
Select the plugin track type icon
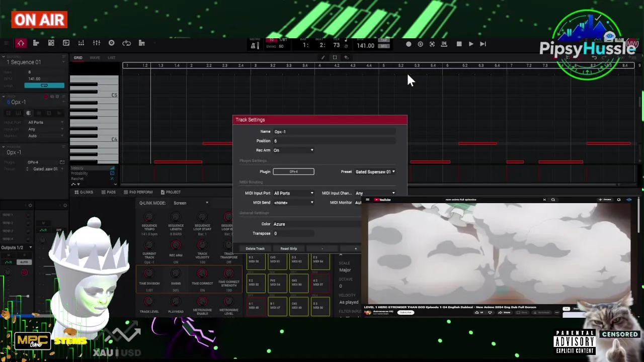(x=28, y=113)
